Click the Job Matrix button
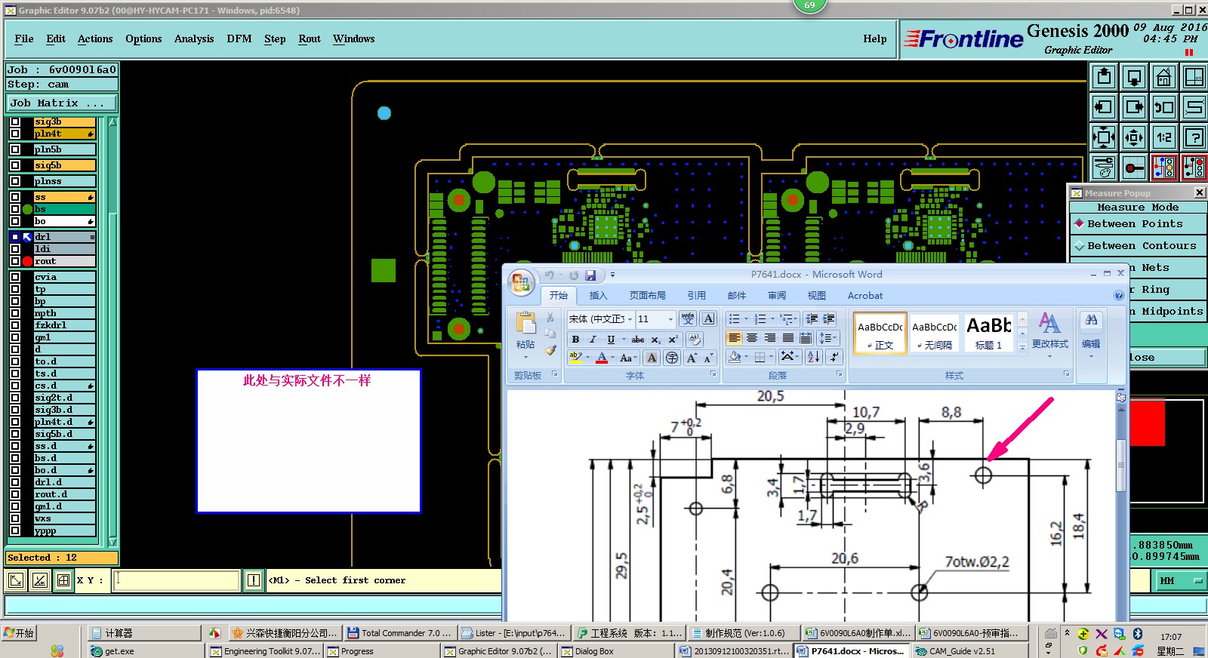This screenshot has height=658, width=1208. tap(62, 103)
